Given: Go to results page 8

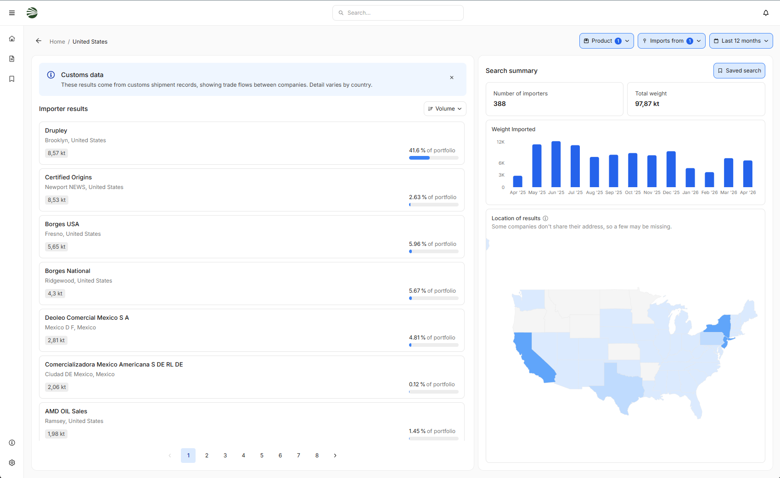Looking at the screenshot, I should tap(317, 456).
